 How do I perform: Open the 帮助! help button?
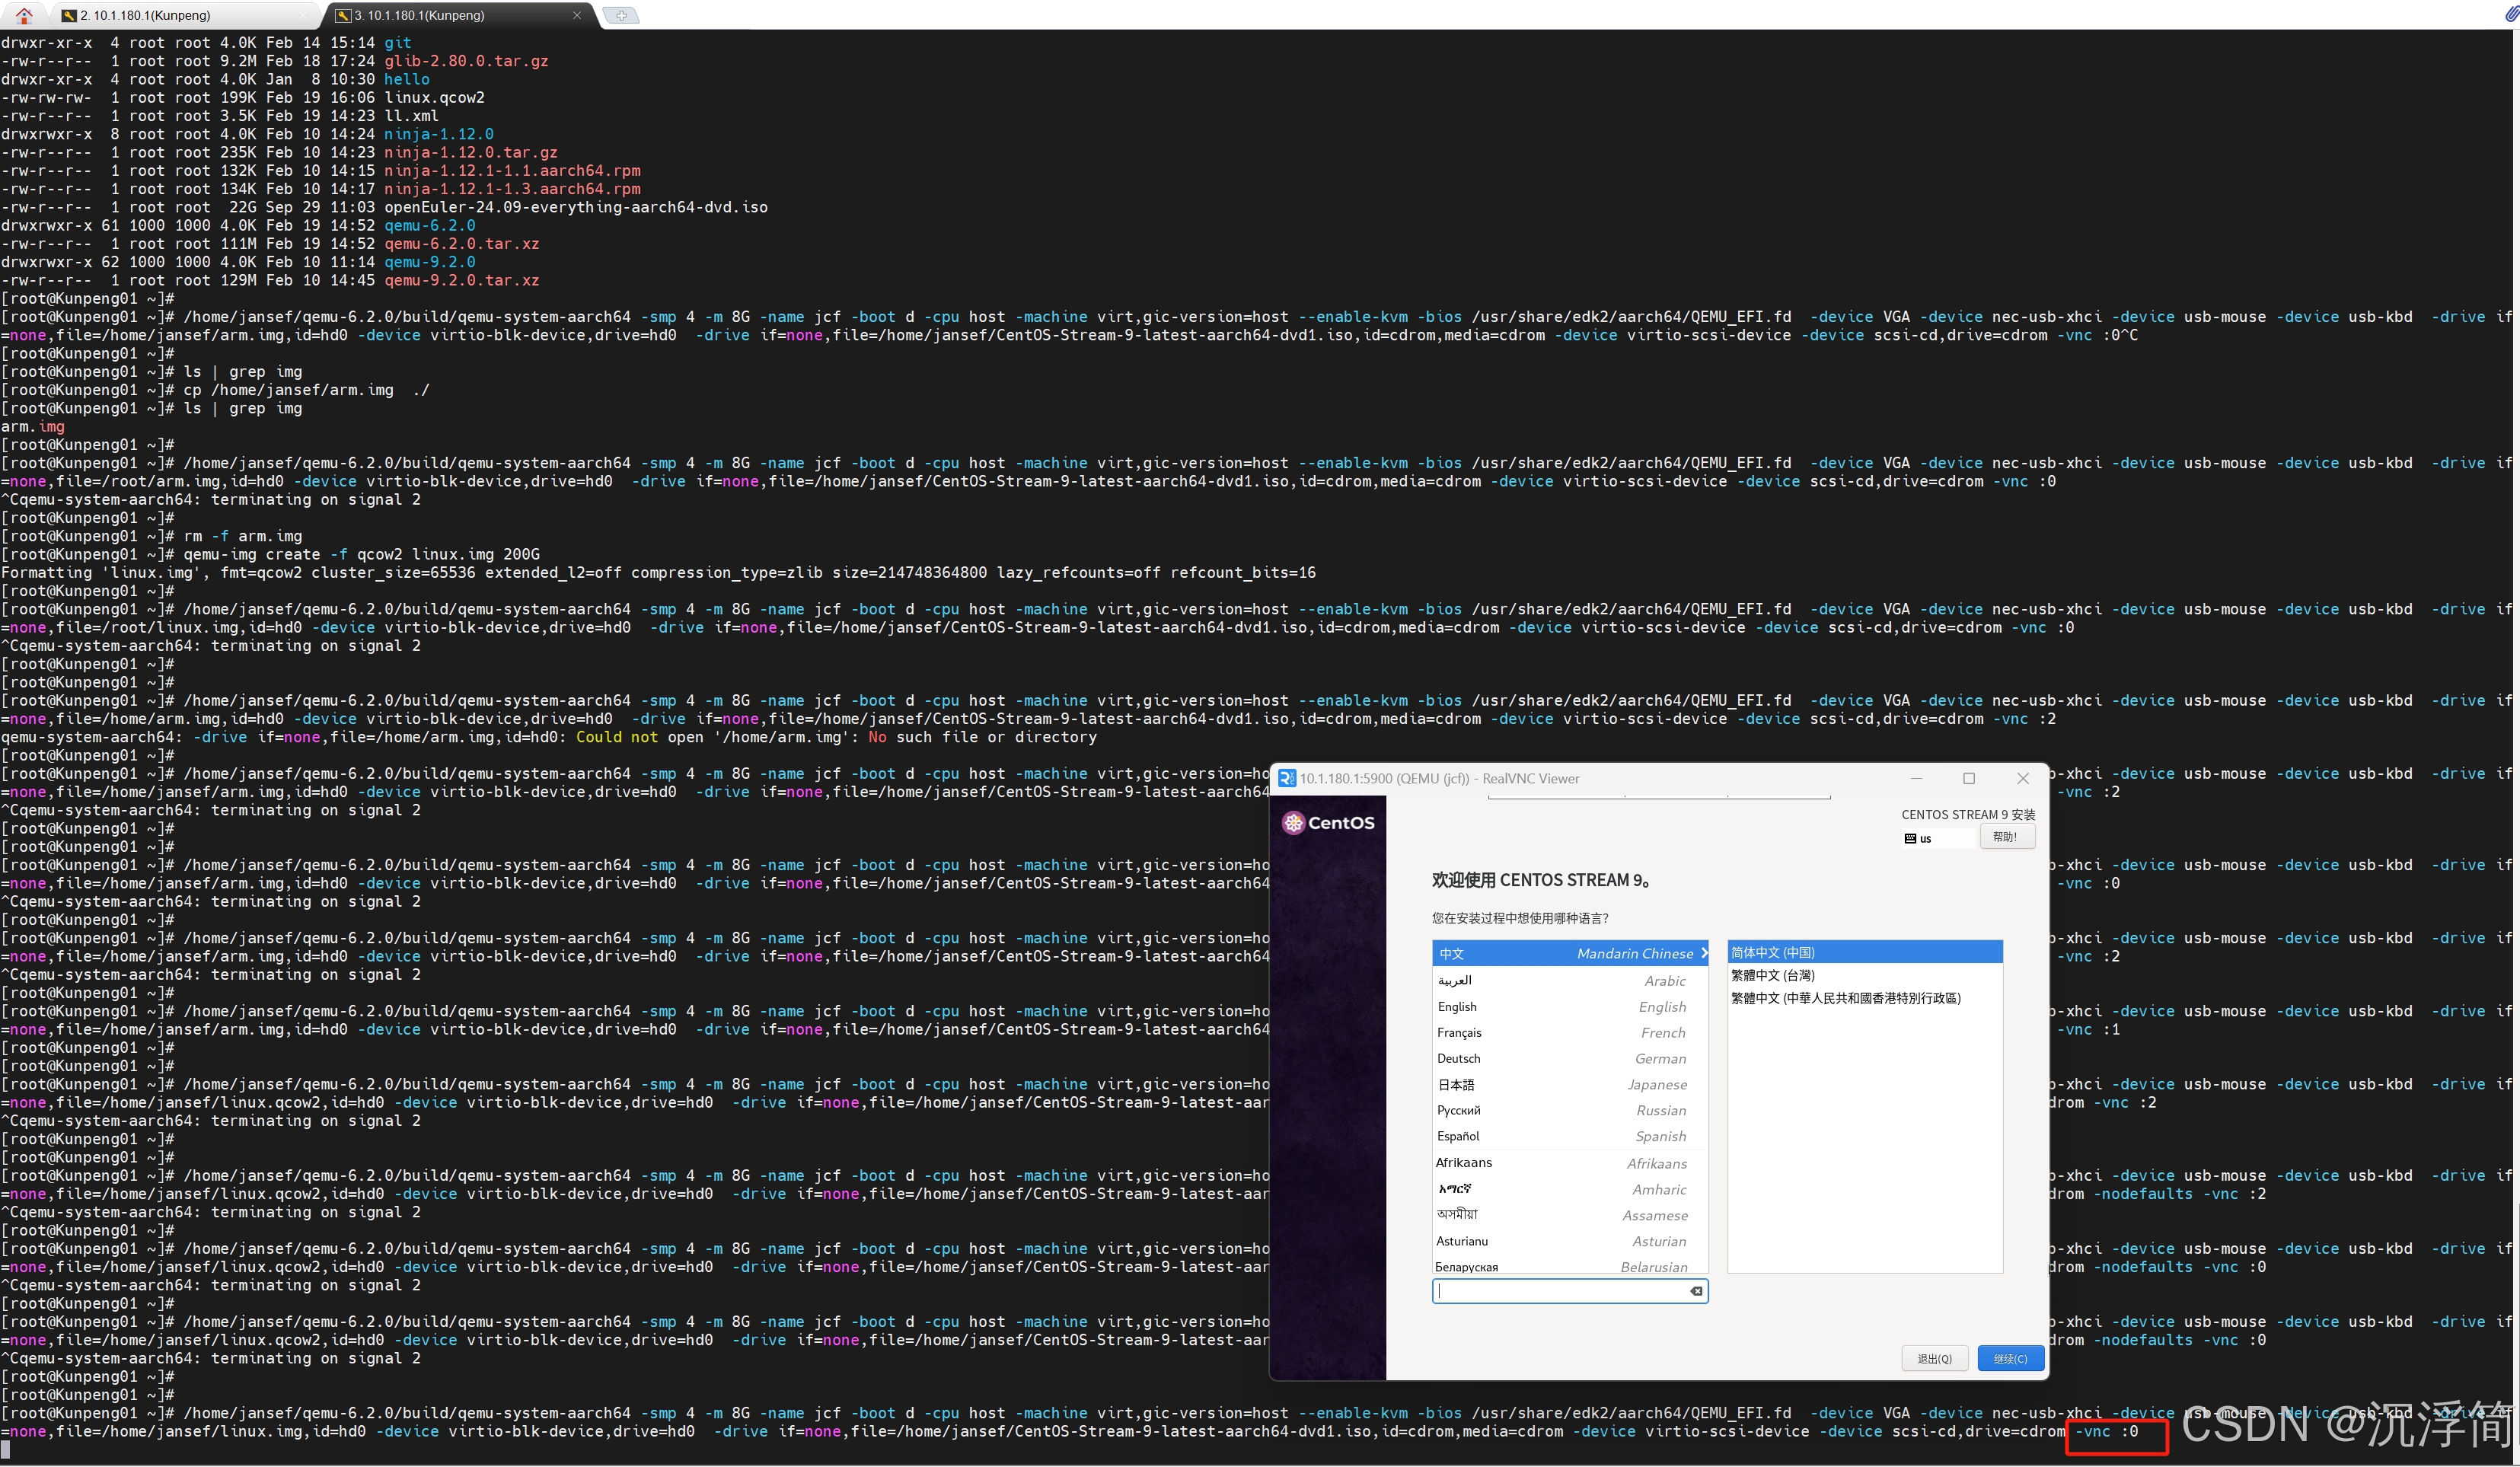click(2005, 837)
